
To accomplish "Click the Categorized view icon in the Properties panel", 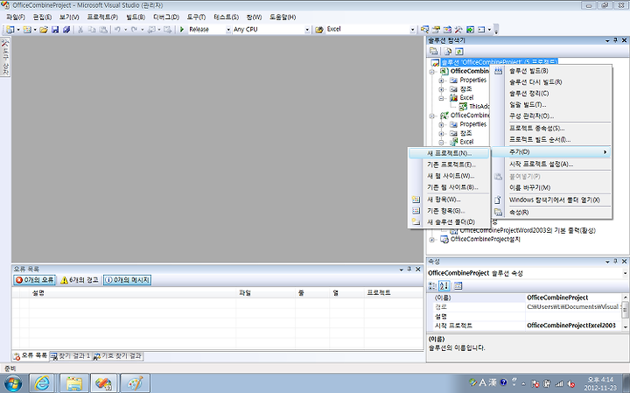I will tap(432, 285).
